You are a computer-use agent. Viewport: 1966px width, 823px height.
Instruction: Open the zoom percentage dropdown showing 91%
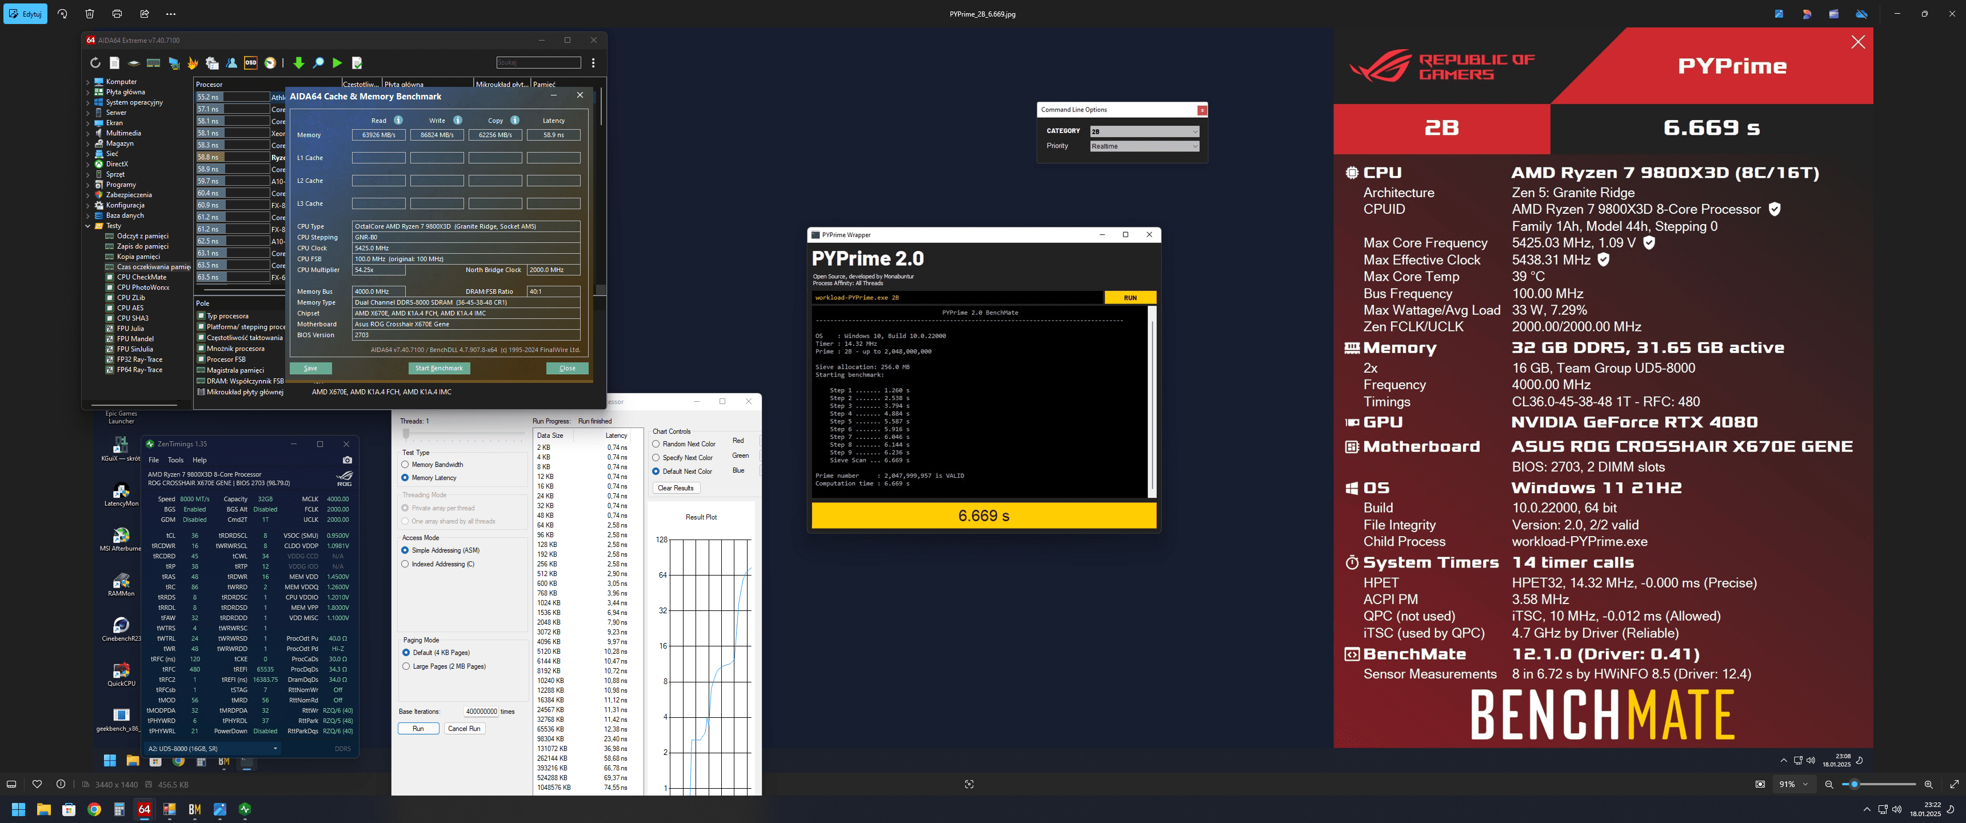pyautogui.click(x=1793, y=784)
